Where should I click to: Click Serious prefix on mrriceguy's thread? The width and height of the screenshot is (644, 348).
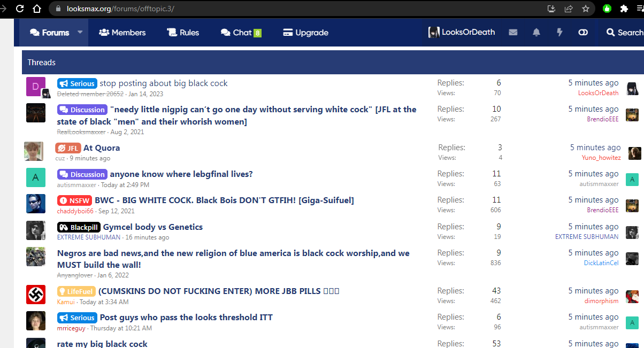77,318
